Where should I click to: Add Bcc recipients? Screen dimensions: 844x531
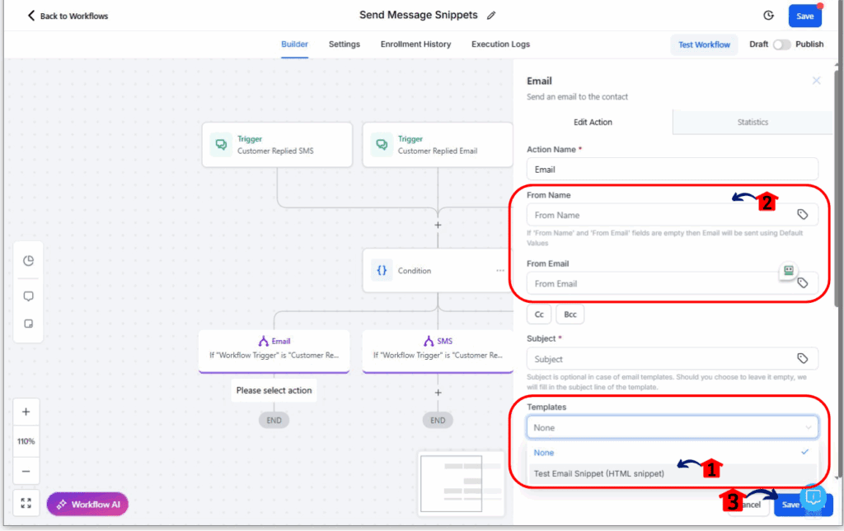570,314
